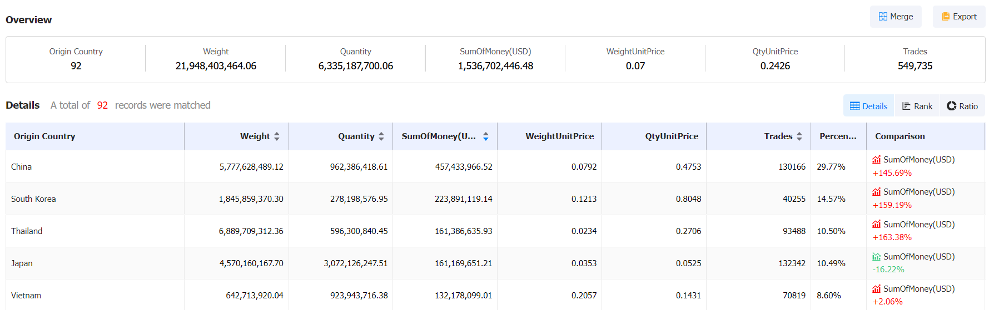
Task: Click the truncated Percentage column header
Action: [838, 136]
